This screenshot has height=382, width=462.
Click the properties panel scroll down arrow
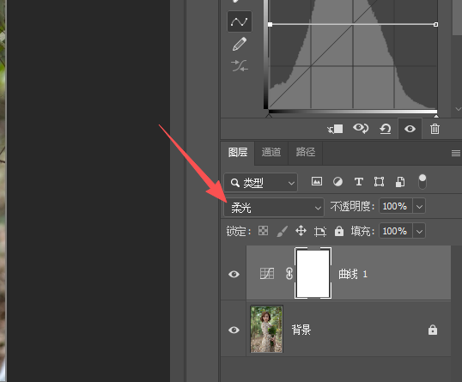pyautogui.click(x=458, y=109)
